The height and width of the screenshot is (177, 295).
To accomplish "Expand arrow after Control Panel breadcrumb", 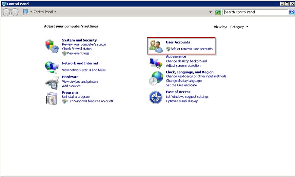I will pyautogui.click(x=55, y=12).
